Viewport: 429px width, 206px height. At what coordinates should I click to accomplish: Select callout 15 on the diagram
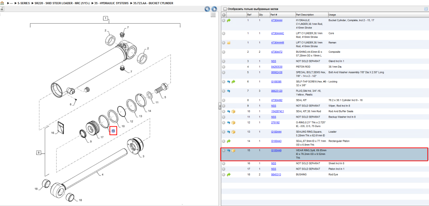tap(113, 131)
